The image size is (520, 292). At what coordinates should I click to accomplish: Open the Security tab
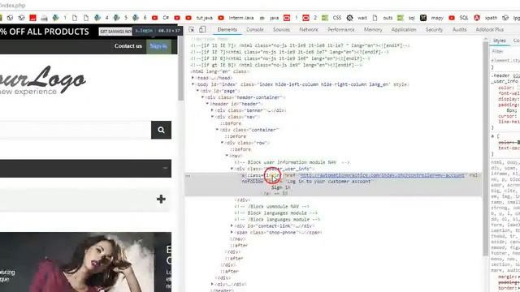click(434, 30)
